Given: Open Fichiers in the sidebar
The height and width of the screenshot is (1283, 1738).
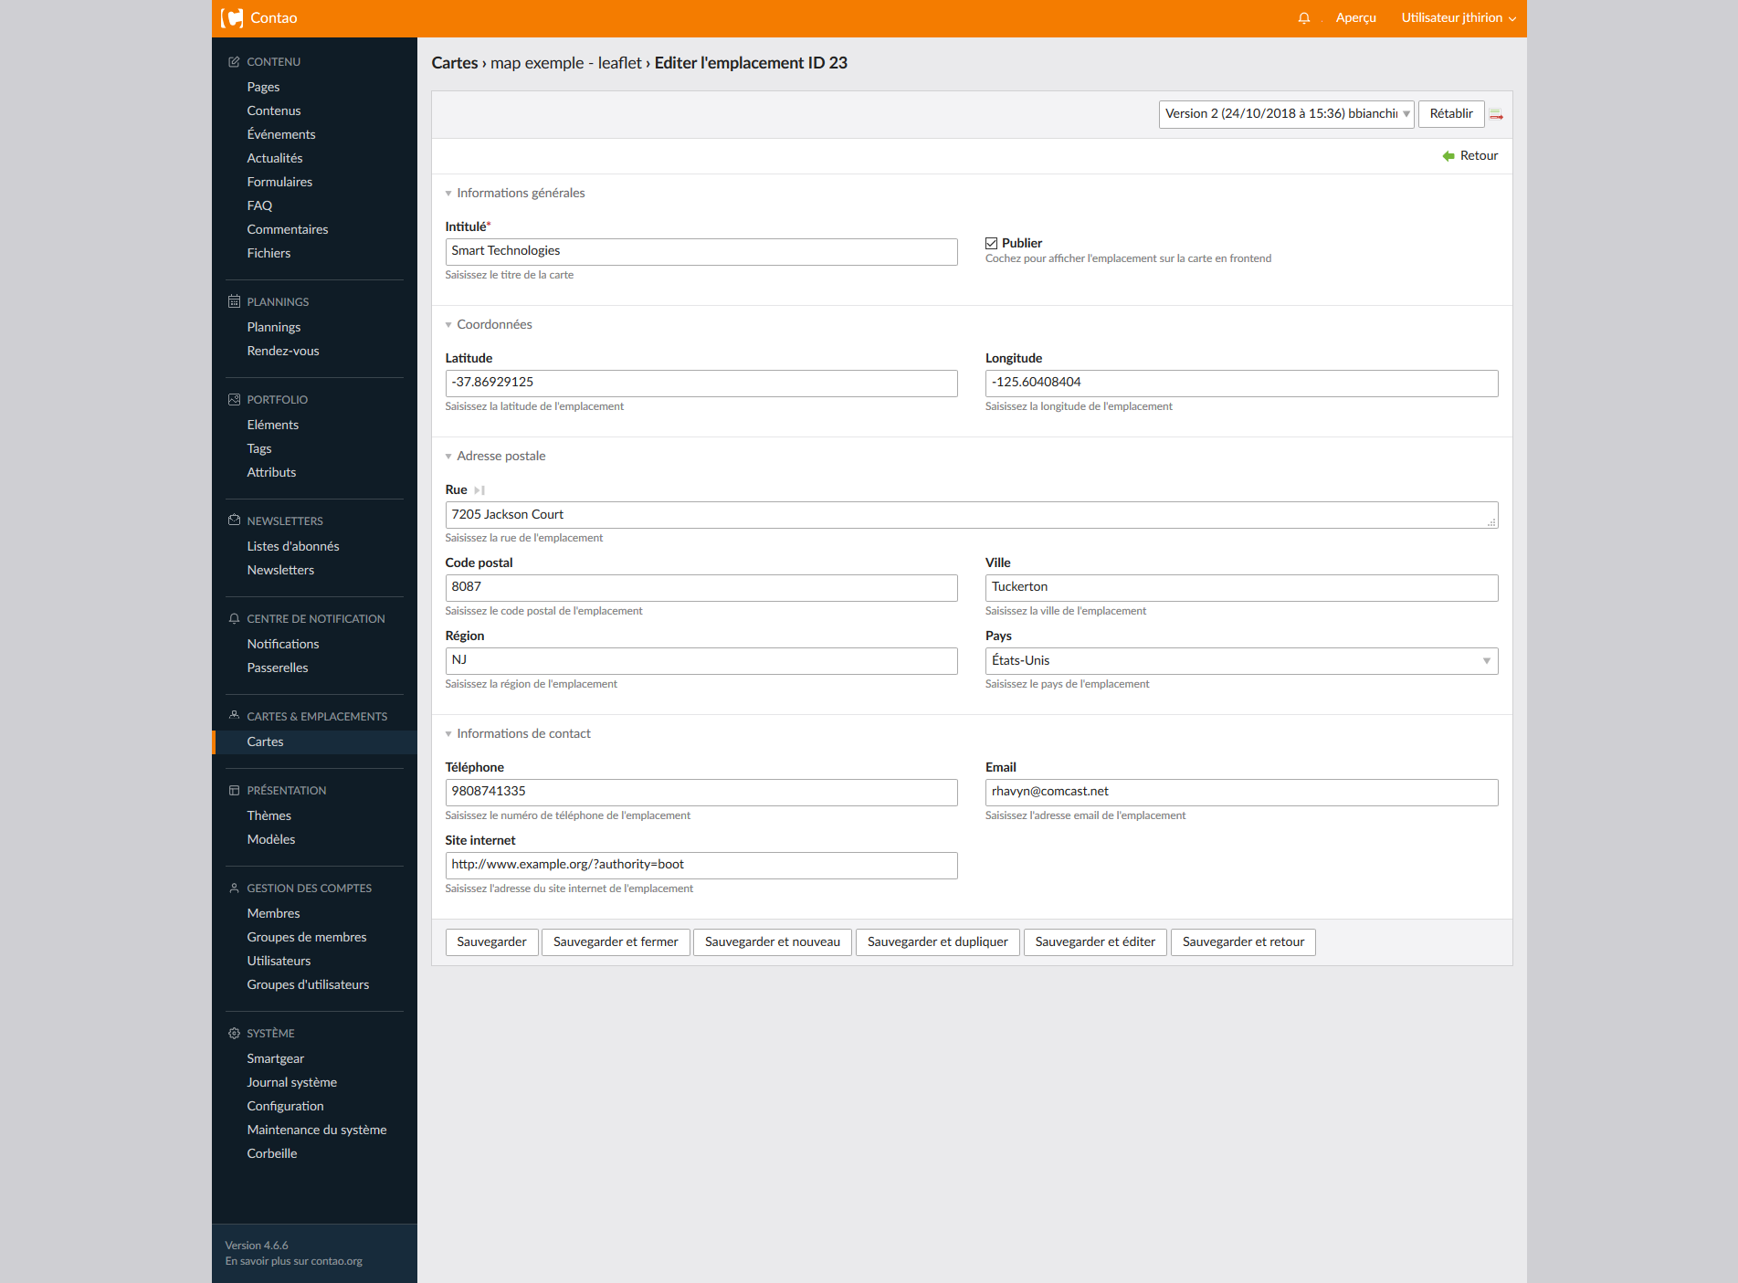Looking at the screenshot, I should point(269,253).
